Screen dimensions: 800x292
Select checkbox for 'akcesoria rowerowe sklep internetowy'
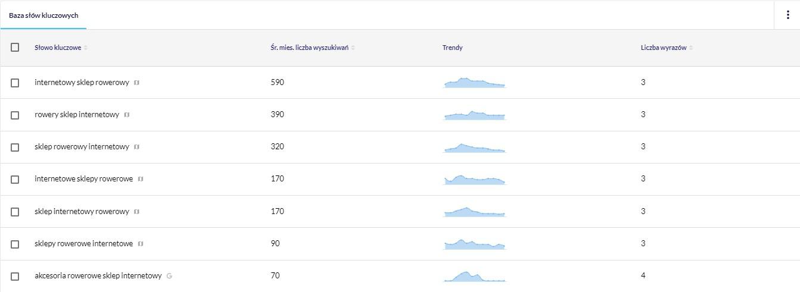point(15,276)
